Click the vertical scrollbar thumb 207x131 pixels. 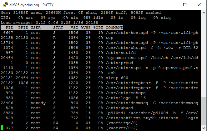tap(204, 111)
